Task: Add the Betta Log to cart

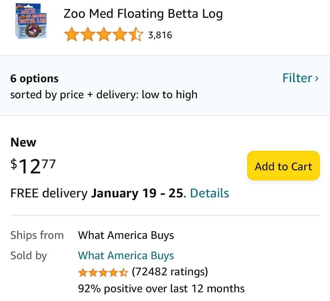Action: pyautogui.click(x=283, y=166)
